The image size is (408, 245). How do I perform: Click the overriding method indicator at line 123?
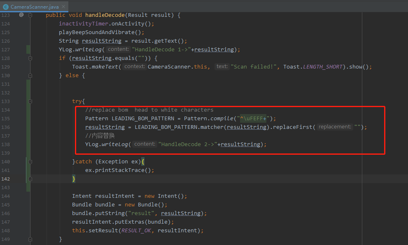click(22, 15)
